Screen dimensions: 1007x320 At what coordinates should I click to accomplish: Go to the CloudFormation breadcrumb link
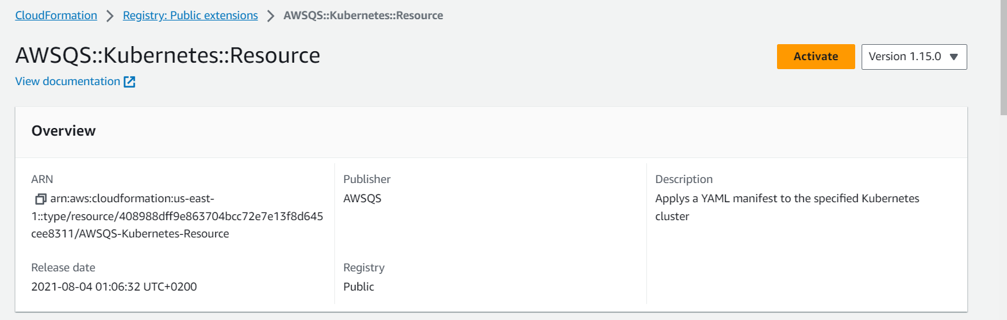coord(56,15)
